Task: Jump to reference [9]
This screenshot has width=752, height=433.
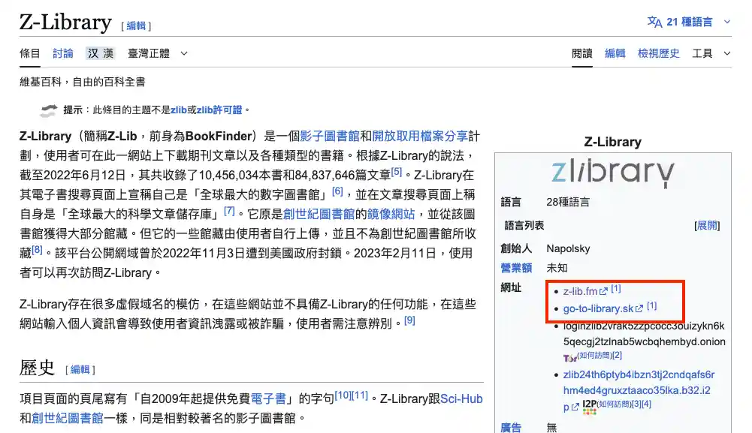Action: click(x=409, y=320)
